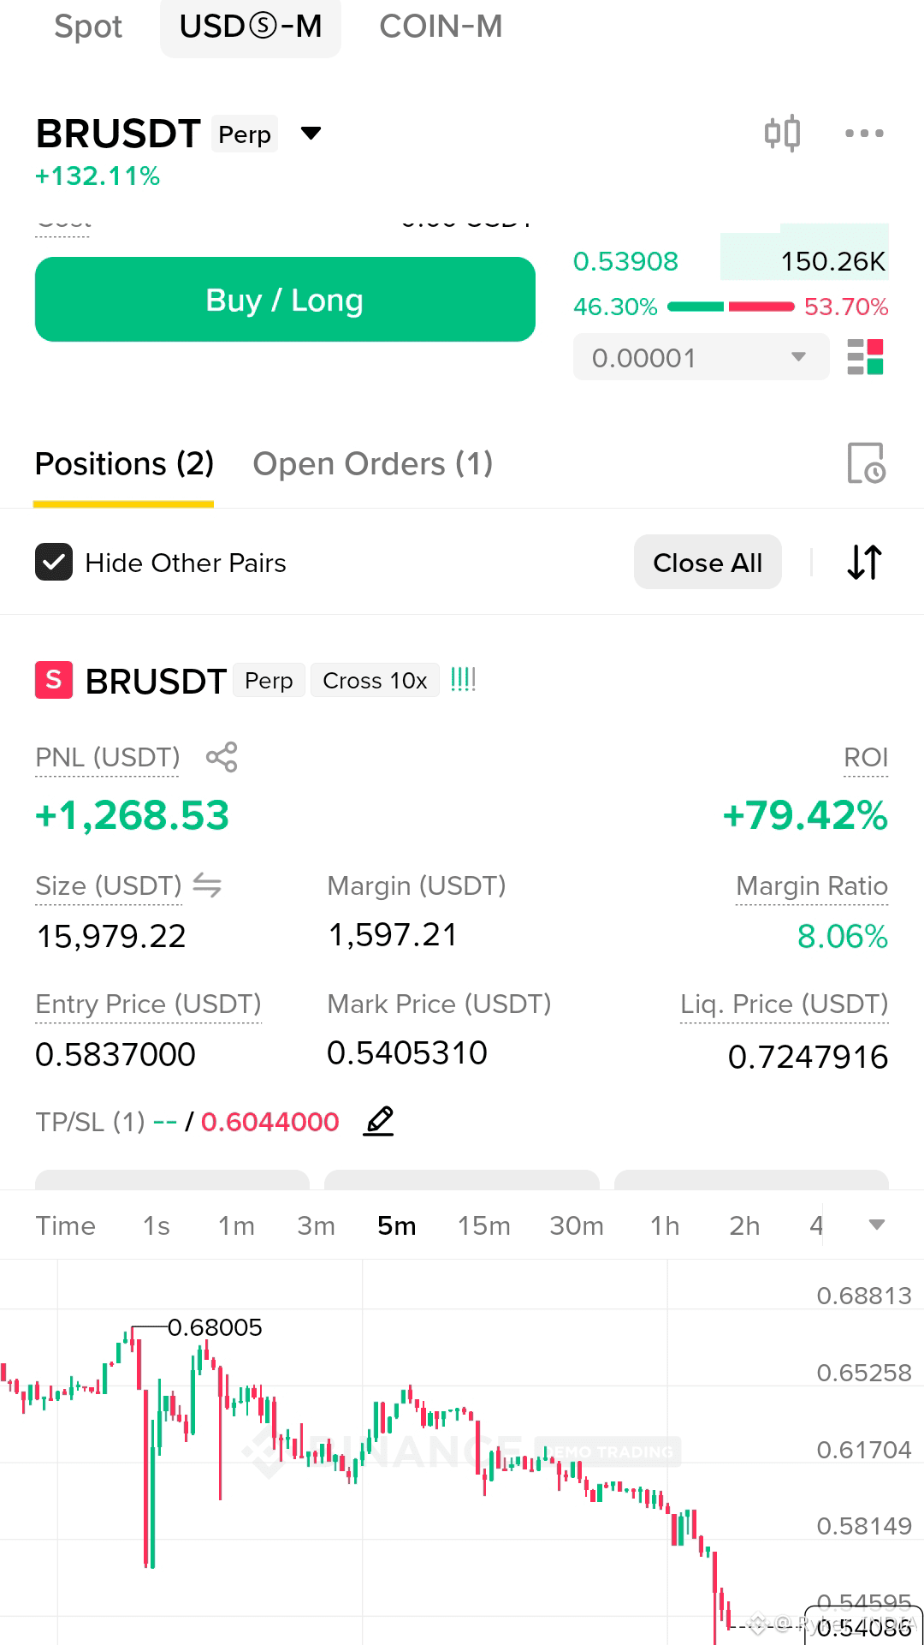Tap the sort positions arrows icon
This screenshot has height=1645, width=924.
pyautogui.click(x=864, y=563)
